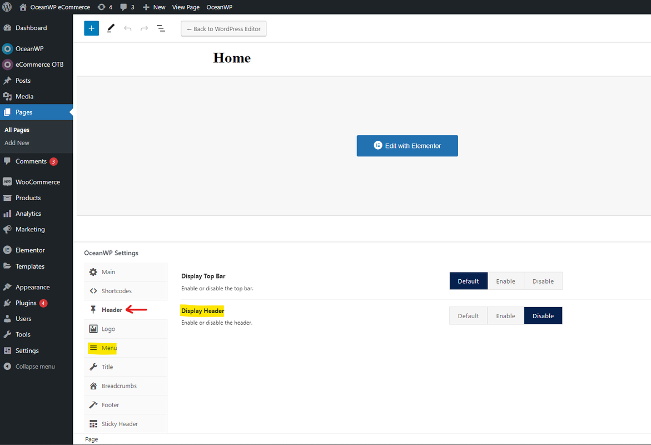Open the Shortcodes settings tab
This screenshot has height=445, width=651.
126,291
